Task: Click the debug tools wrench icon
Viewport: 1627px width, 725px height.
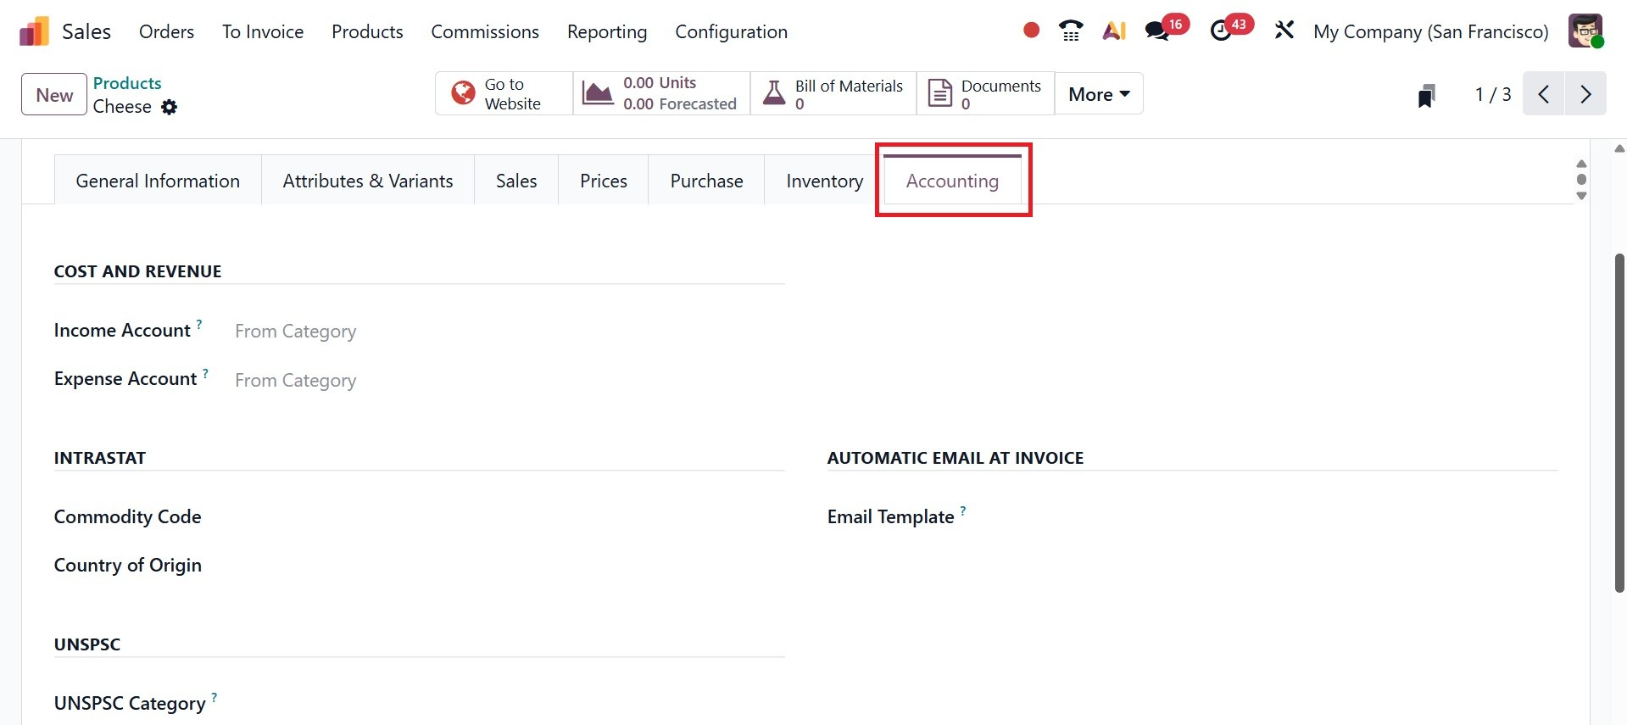Action: pyautogui.click(x=1284, y=31)
